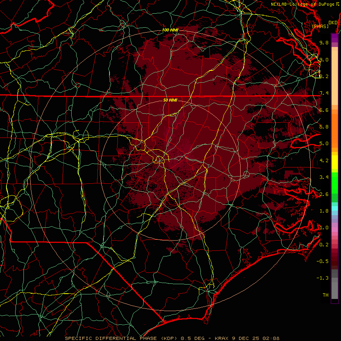Select the 6.6 value on color scale
This screenshot has height=341, width=341.
pyautogui.click(x=324, y=110)
